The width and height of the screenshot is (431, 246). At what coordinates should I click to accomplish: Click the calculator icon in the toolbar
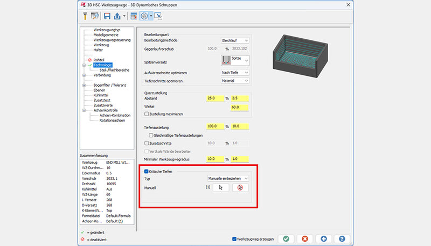pos(134,16)
